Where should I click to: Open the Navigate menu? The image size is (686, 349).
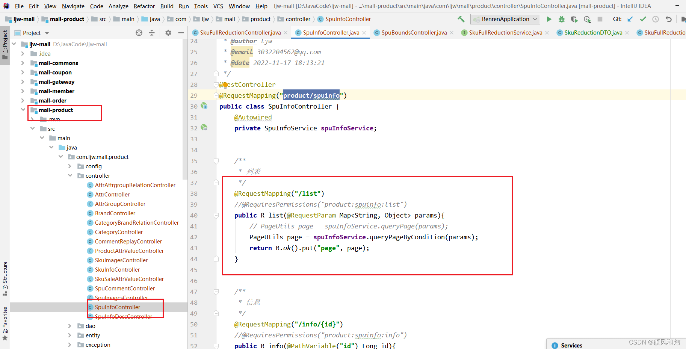pos(73,6)
